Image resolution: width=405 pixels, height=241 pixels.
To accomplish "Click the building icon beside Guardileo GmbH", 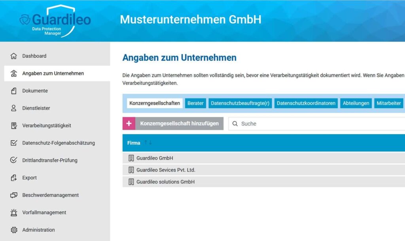I will coord(131,158).
